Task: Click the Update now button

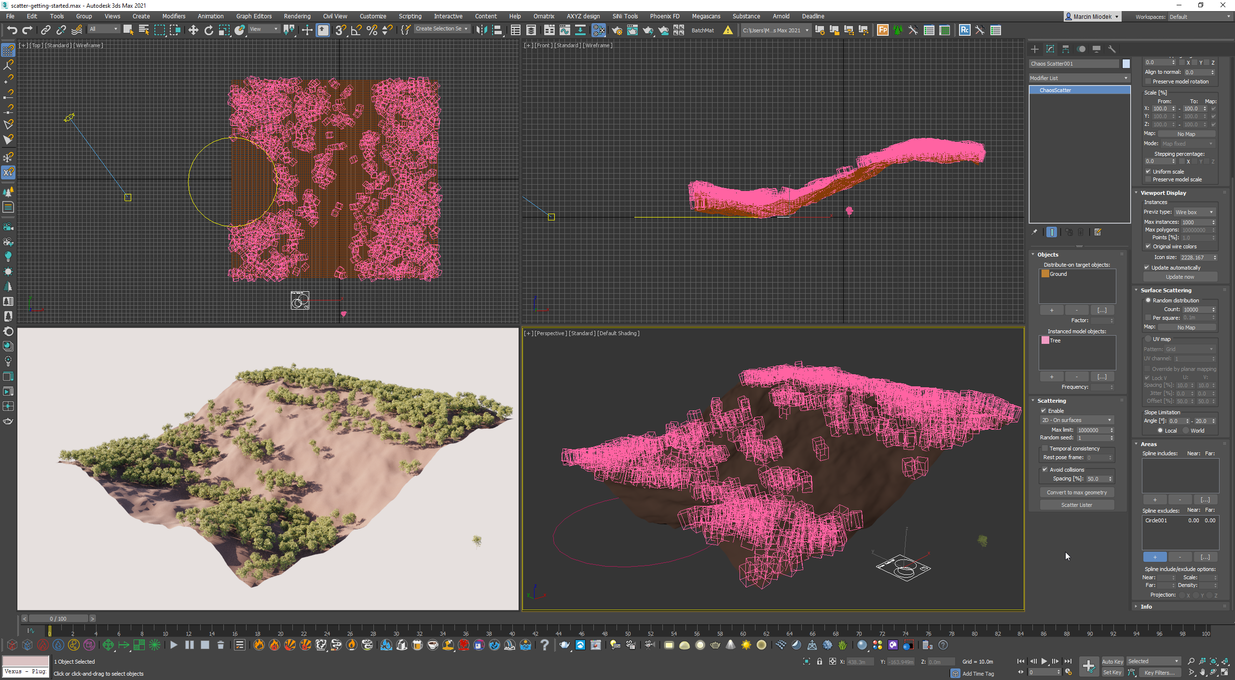Action: (1180, 277)
